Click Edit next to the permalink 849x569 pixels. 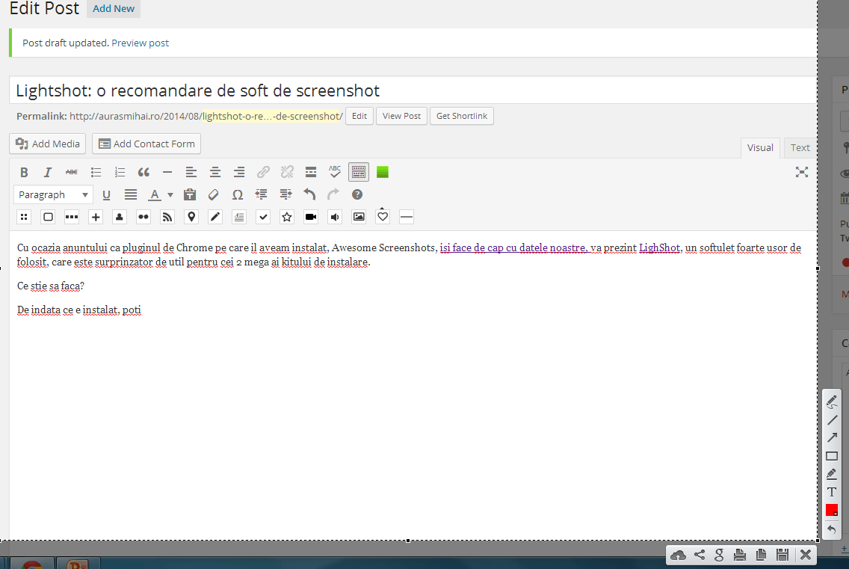[x=359, y=116]
